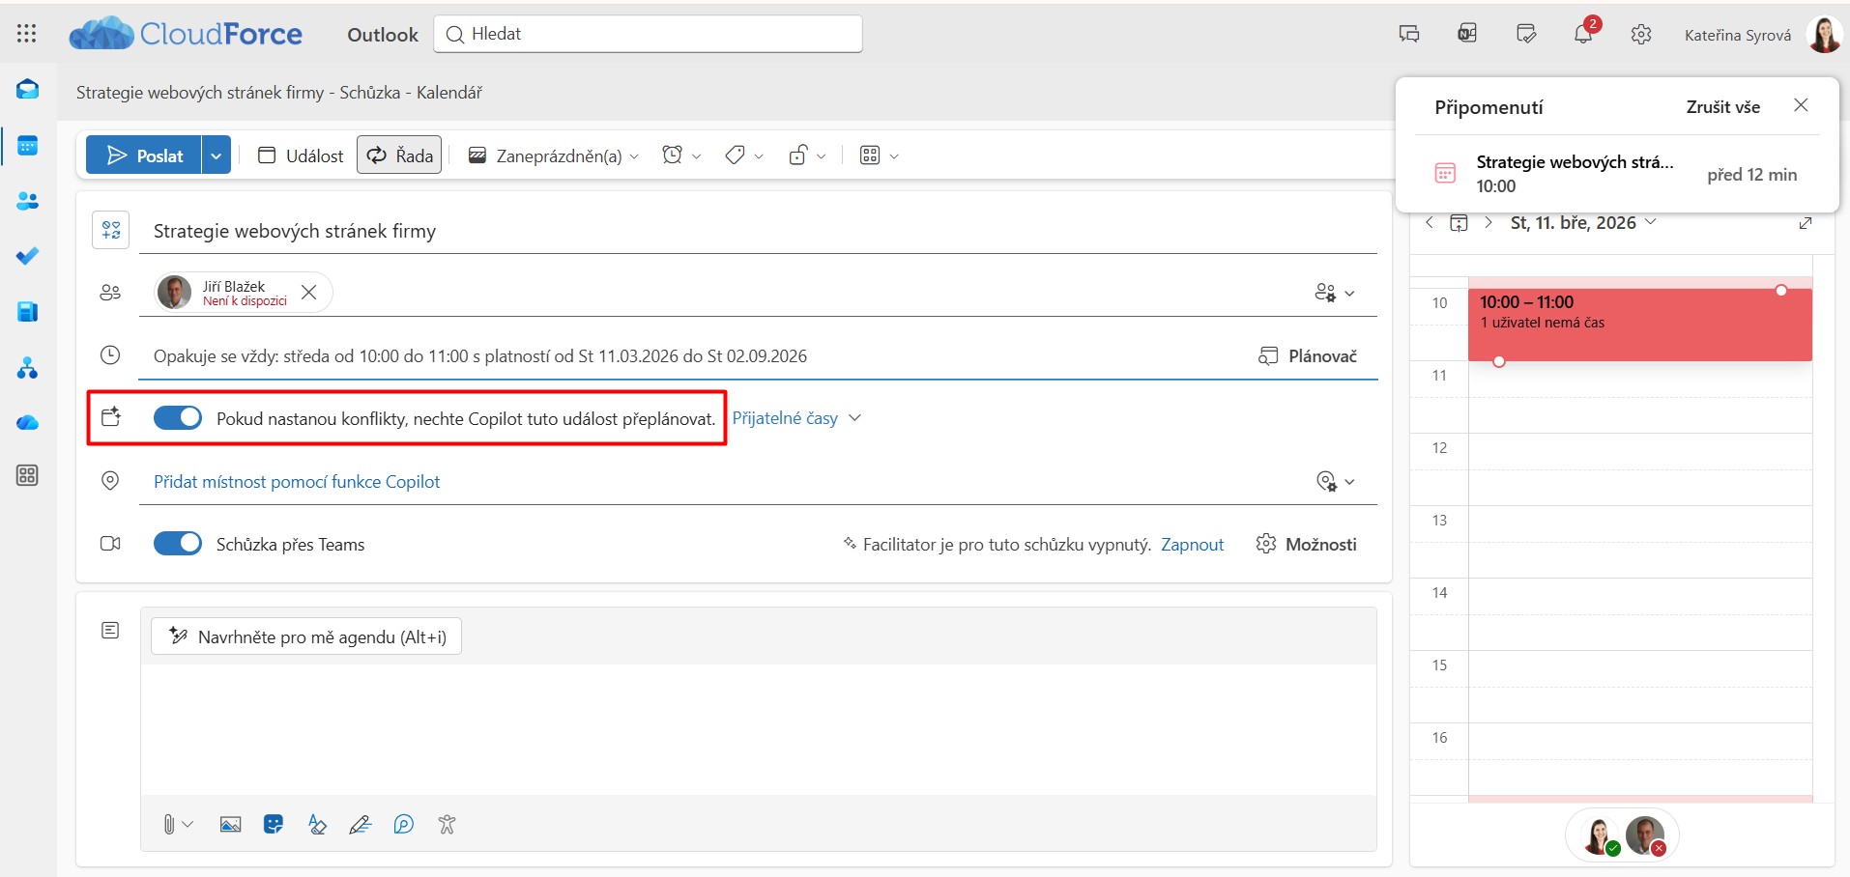Open the Zaneprázdněn(a) status dropdown
The height and width of the screenshot is (877, 1850).
[554, 156]
